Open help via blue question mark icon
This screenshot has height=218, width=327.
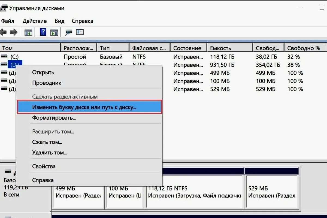click(x=43, y=32)
